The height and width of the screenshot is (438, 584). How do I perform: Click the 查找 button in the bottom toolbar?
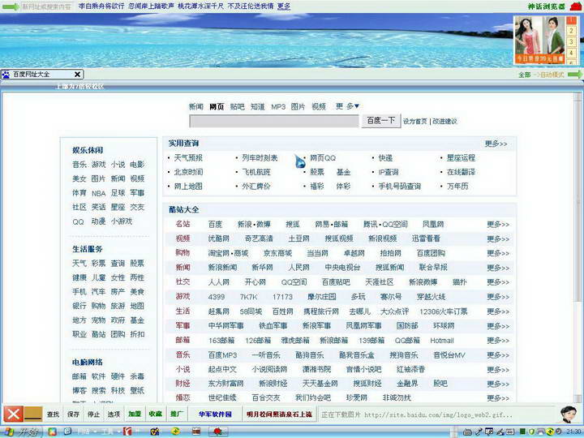pos(54,414)
